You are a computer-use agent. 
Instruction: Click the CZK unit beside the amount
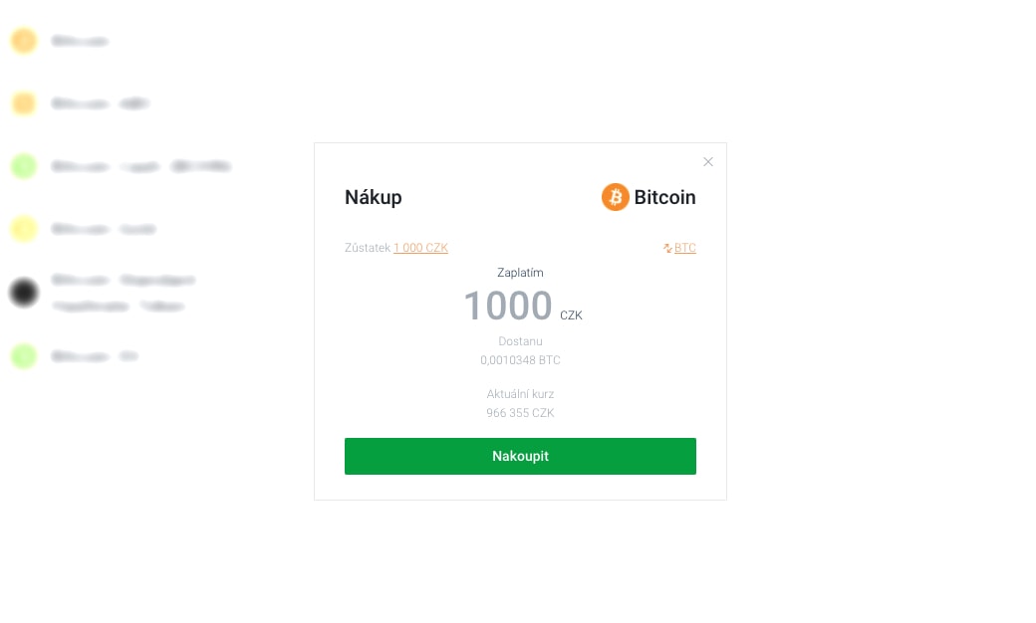coord(571,315)
